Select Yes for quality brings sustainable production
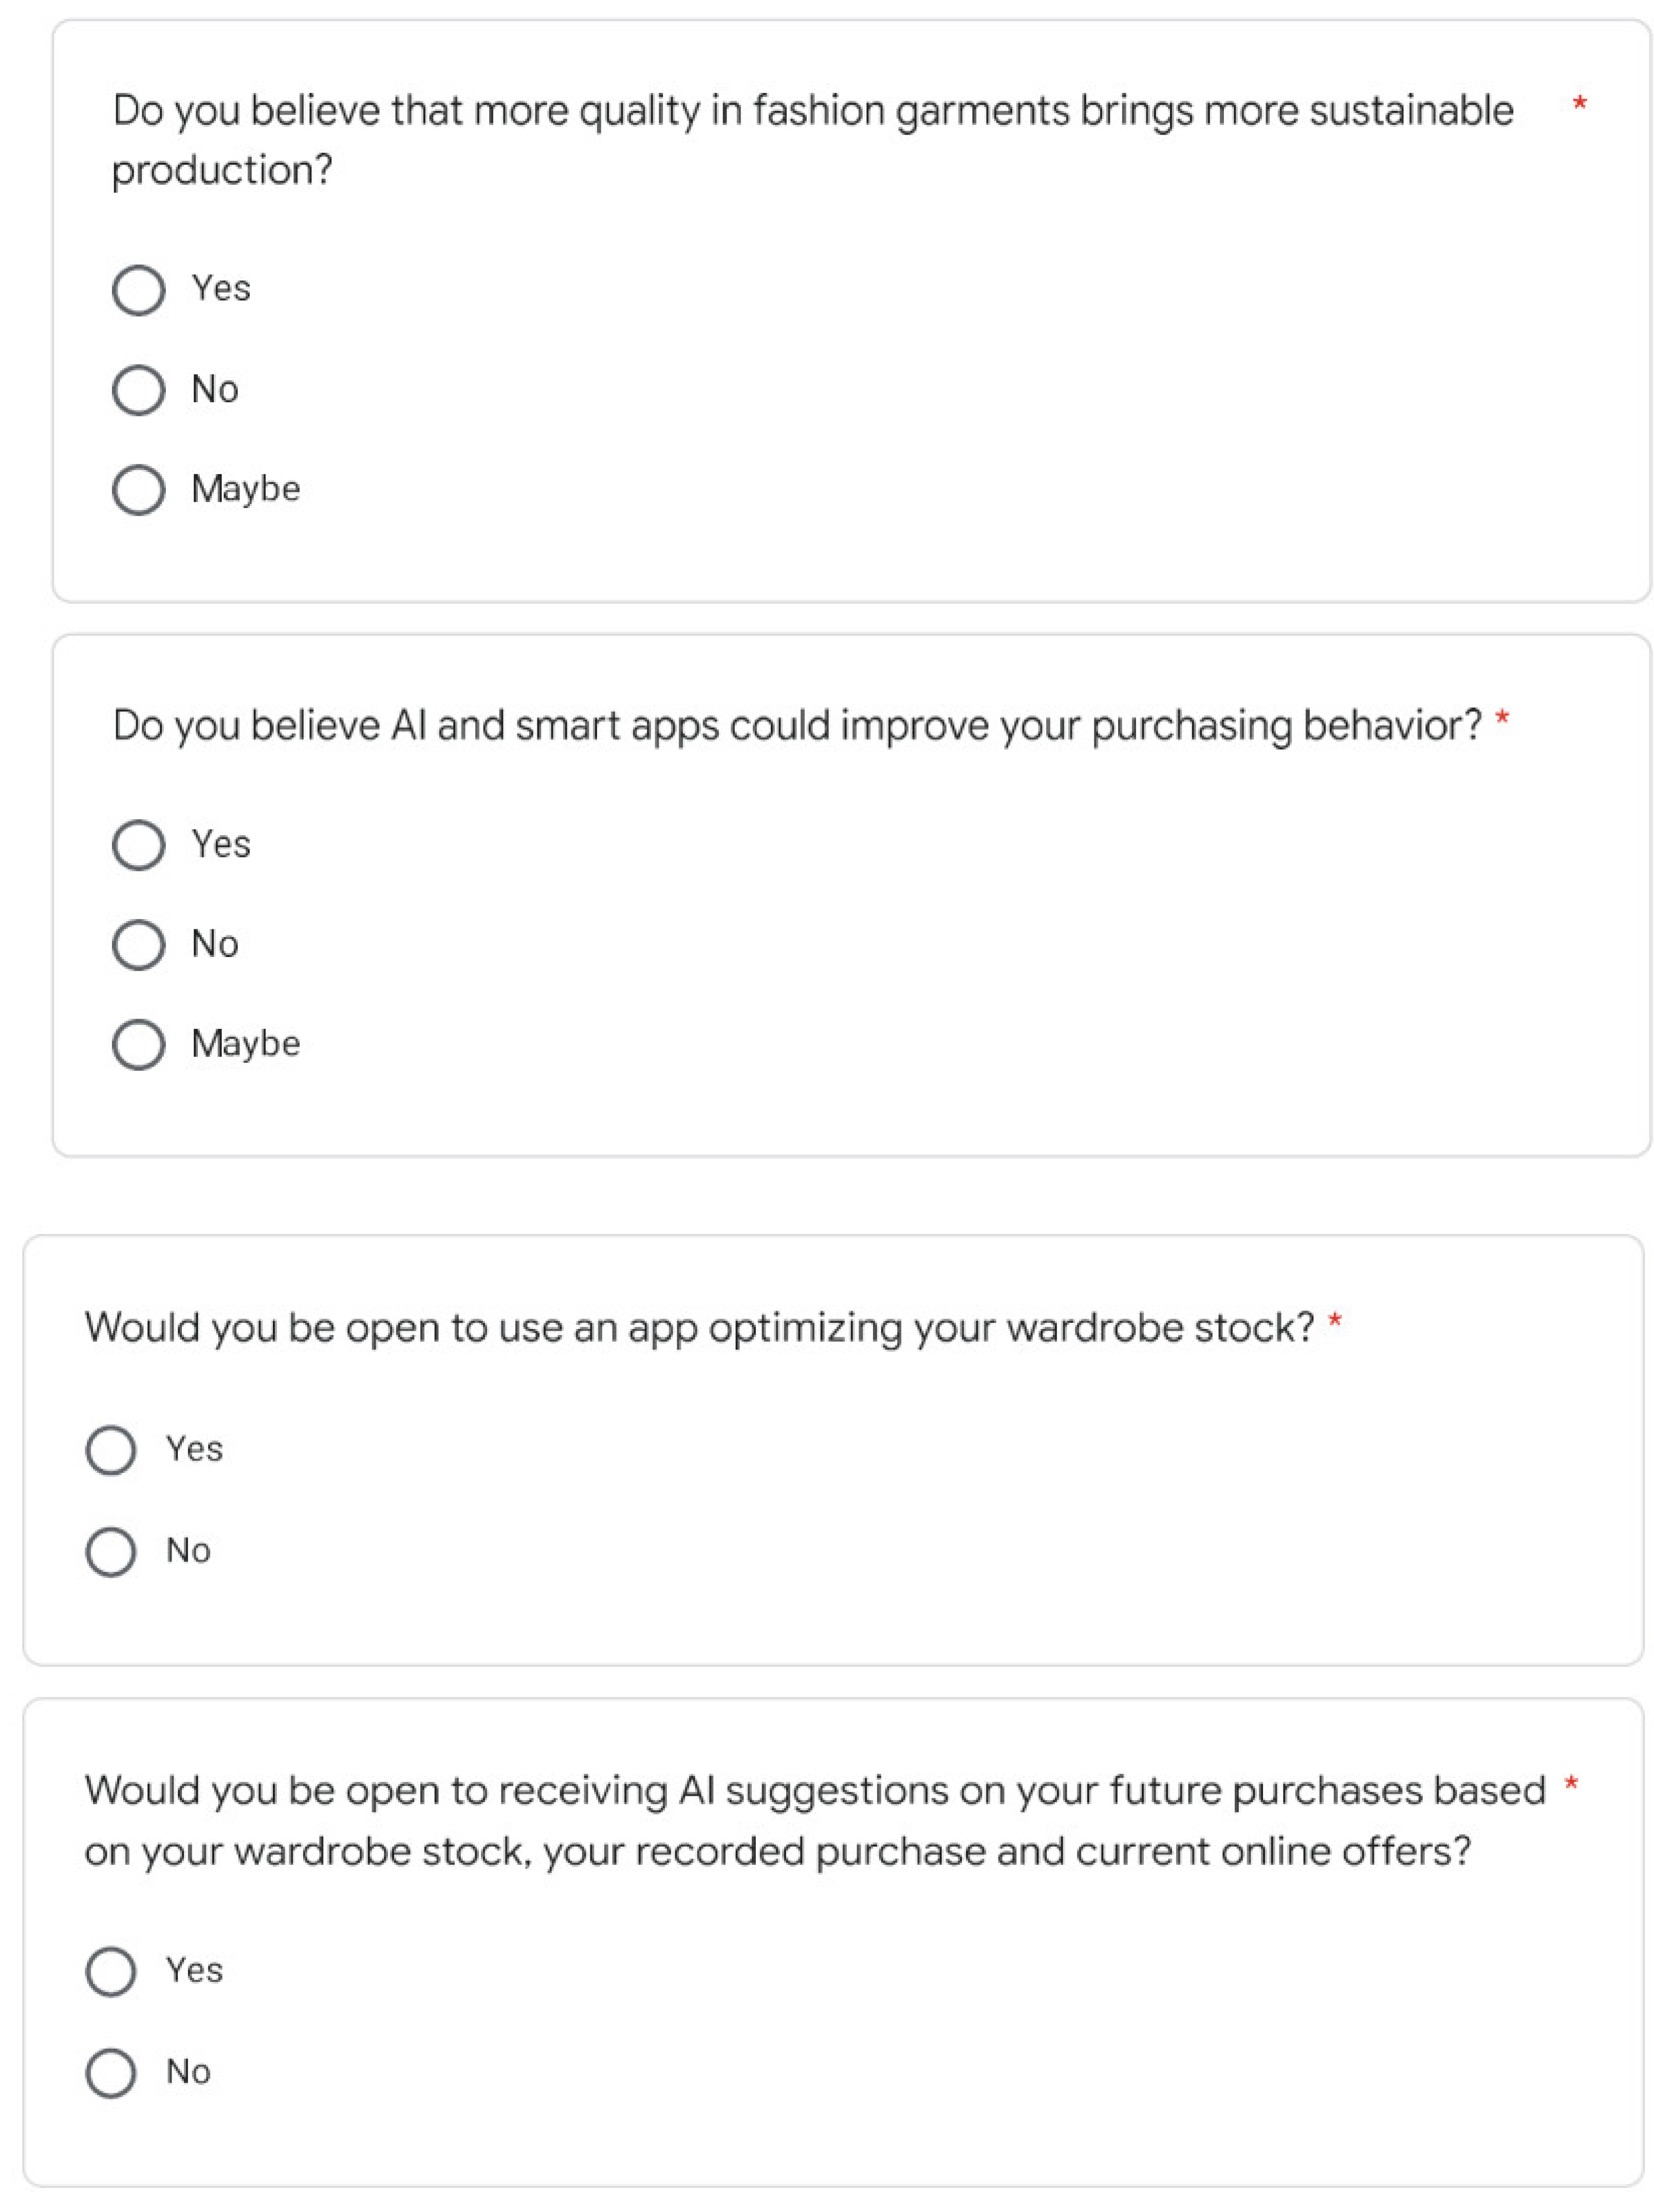The height and width of the screenshot is (2212, 1654). point(138,290)
